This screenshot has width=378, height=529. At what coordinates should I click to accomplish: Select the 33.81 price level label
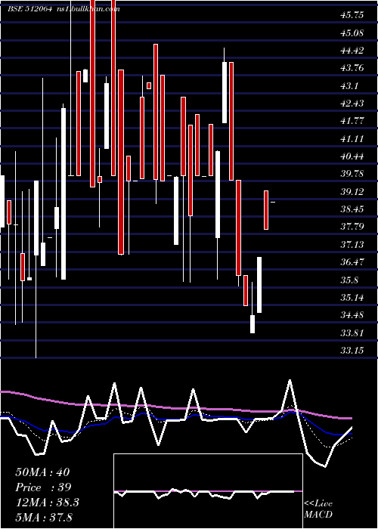tap(352, 333)
